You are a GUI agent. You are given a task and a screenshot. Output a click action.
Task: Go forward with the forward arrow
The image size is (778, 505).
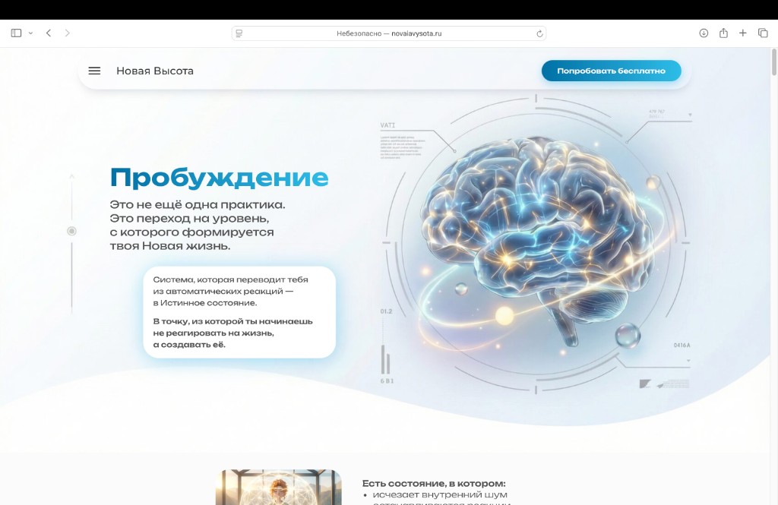point(68,33)
